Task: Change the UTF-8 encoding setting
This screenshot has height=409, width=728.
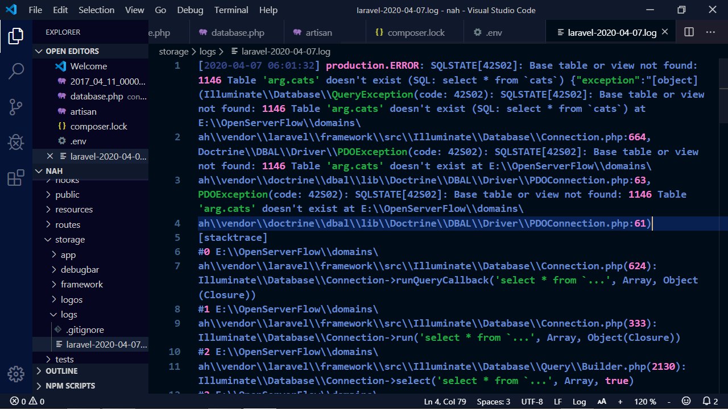Action: coord(532,402)
